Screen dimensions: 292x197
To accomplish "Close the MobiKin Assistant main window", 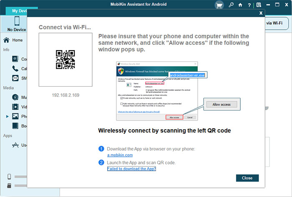I will pos(287,5).
